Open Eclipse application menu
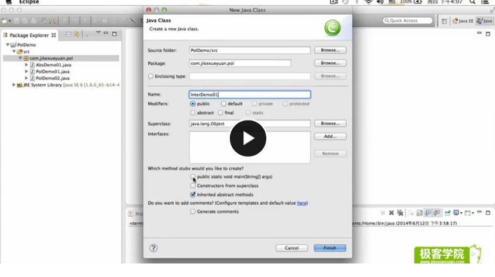The image size is (495, 277). click(x=29, y=2)
